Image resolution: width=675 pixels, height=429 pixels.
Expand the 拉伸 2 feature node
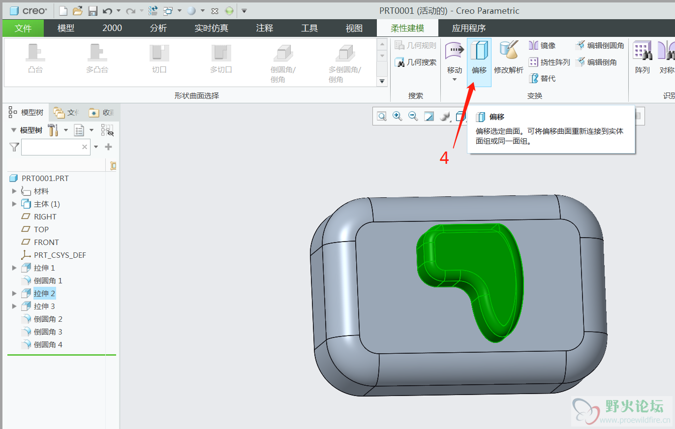coord(14,293)
